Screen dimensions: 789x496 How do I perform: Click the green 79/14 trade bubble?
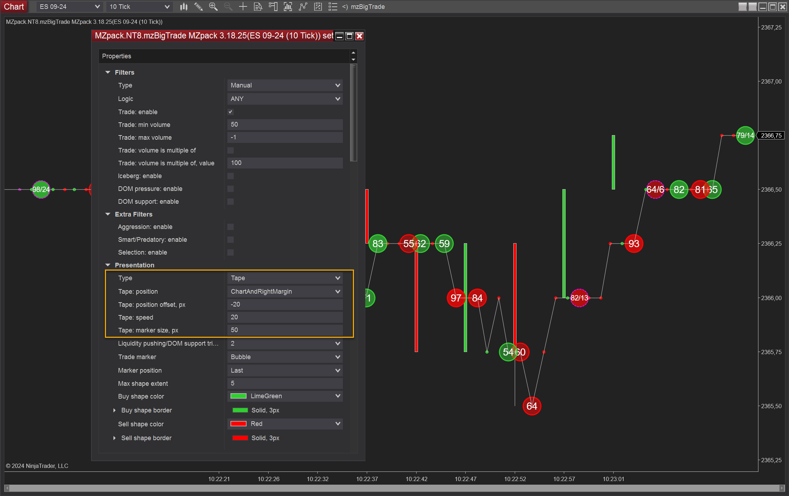[745, 135]
